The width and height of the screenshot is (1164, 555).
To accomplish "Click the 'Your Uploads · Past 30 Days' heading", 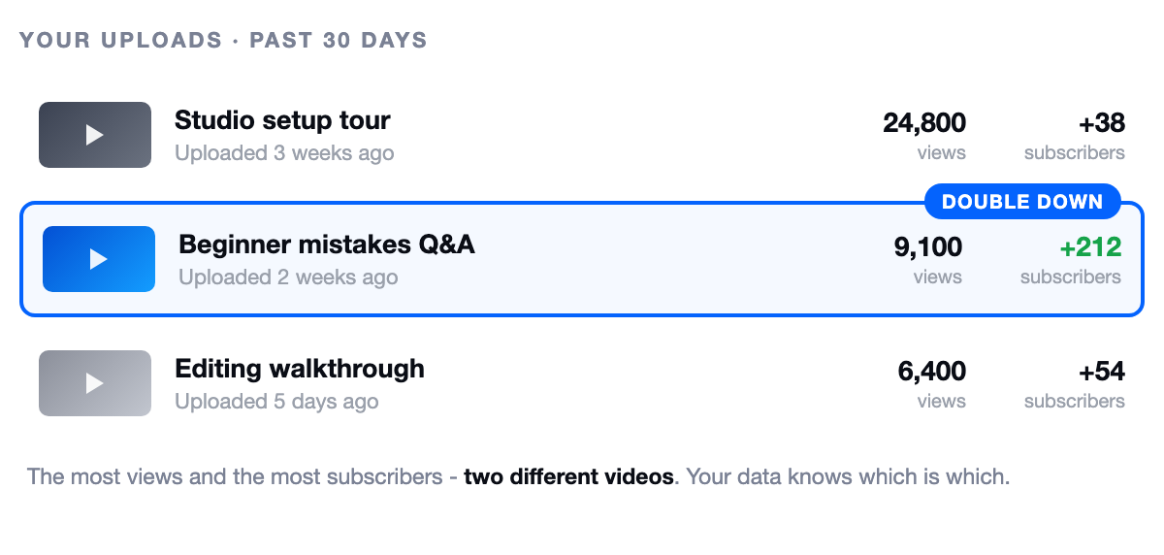I will [x=223, y=41].
